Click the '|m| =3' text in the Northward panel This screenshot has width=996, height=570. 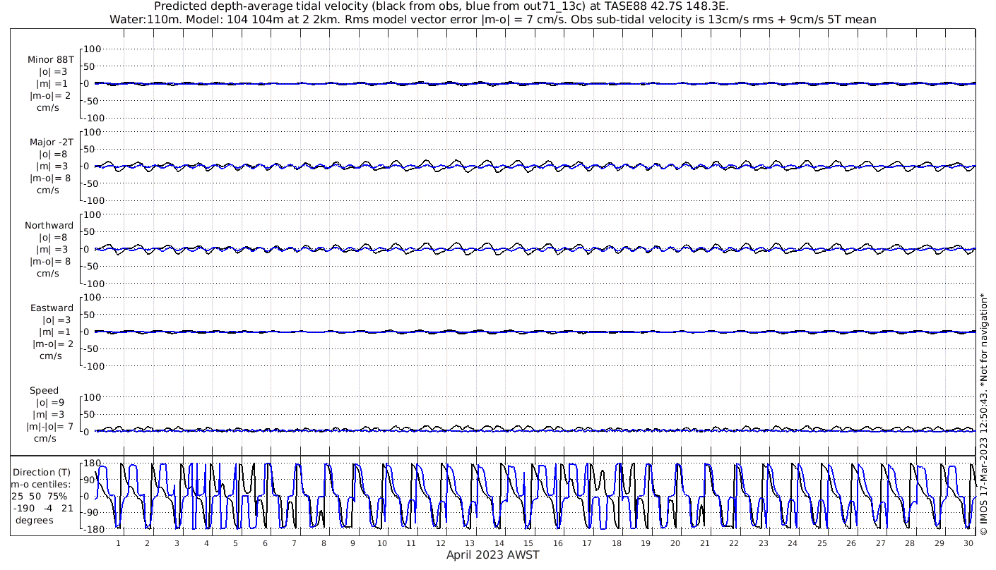coord(54,250)
